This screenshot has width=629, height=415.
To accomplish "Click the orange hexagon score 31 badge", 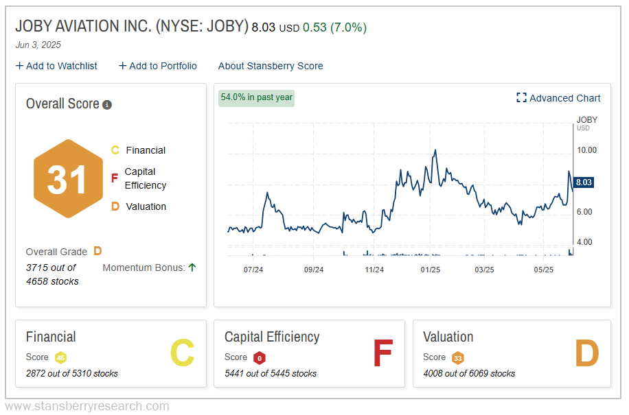I will click(x=68, y=178).
